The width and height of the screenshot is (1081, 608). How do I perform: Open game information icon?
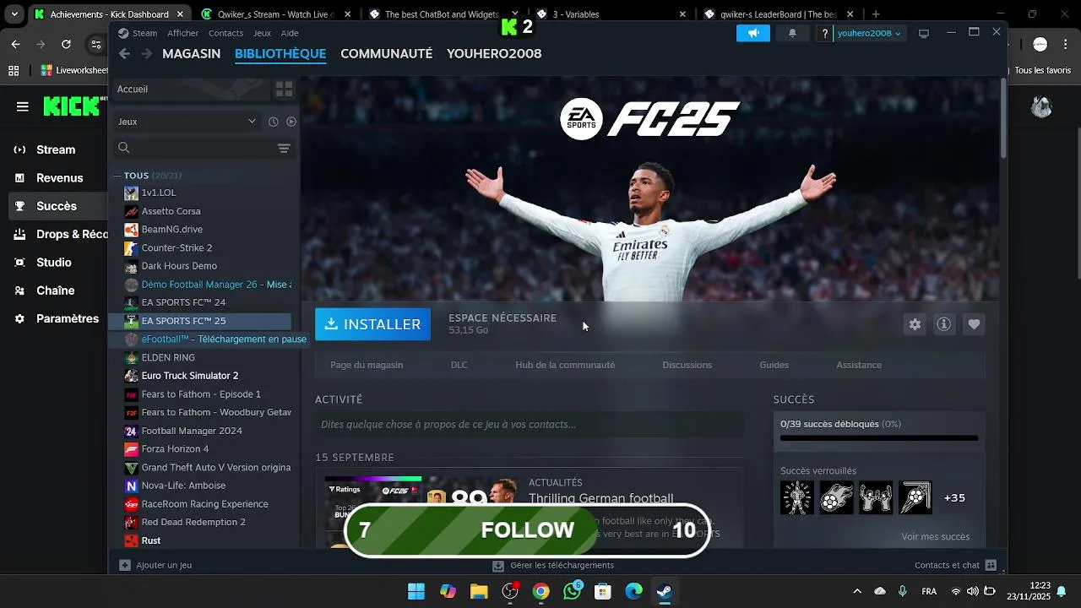pos(944,324)
